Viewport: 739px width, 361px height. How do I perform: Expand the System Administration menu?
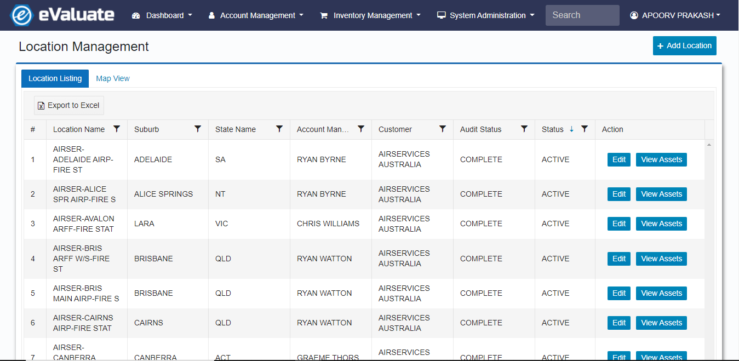click(486, 15)
